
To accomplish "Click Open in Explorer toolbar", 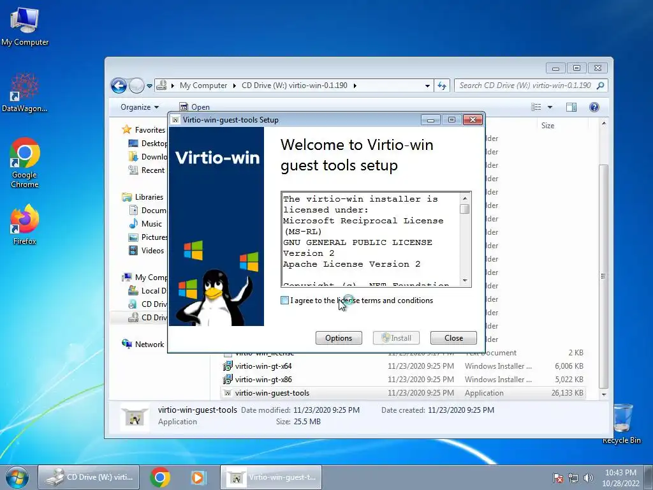I will pyautogui.click(x=194, y=107).
